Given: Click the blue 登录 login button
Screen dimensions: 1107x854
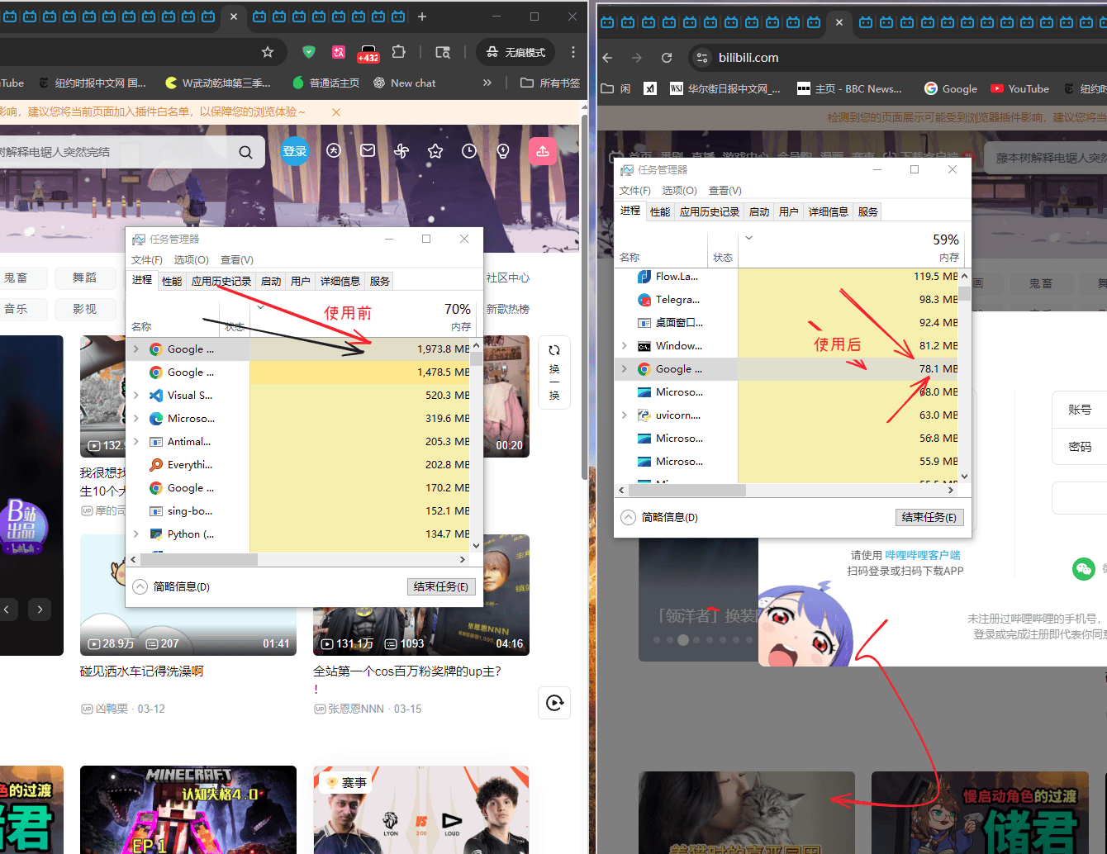Looking at the screenshot, I should tap(295, 151).
